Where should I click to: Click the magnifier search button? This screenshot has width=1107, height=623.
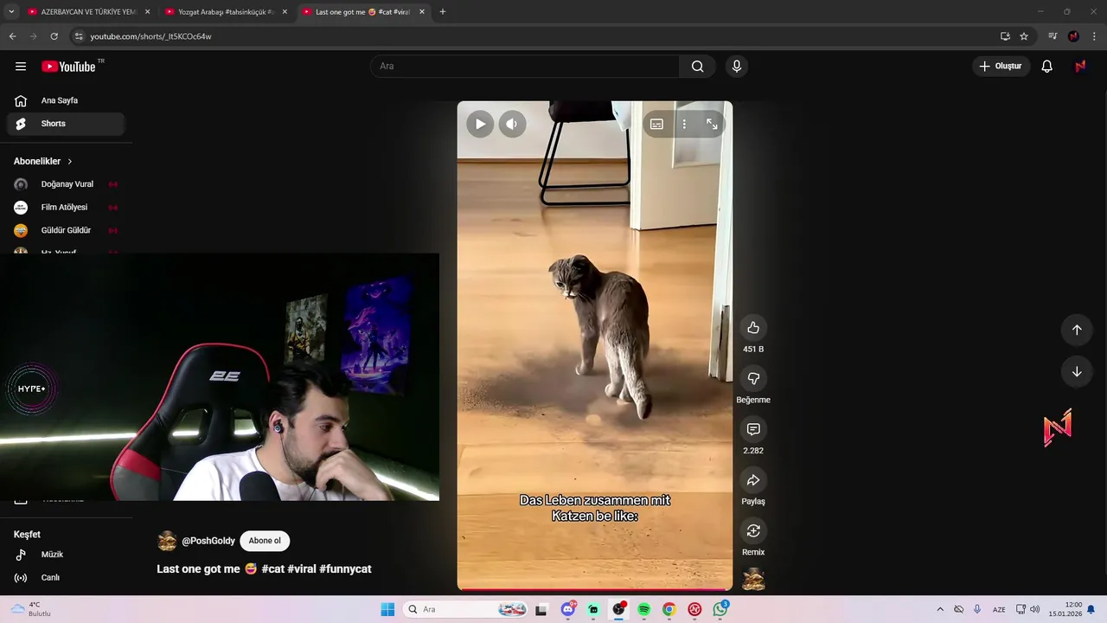[x=697, y=67]
